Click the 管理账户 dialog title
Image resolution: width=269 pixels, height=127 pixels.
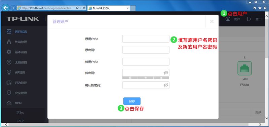[61, 22]
